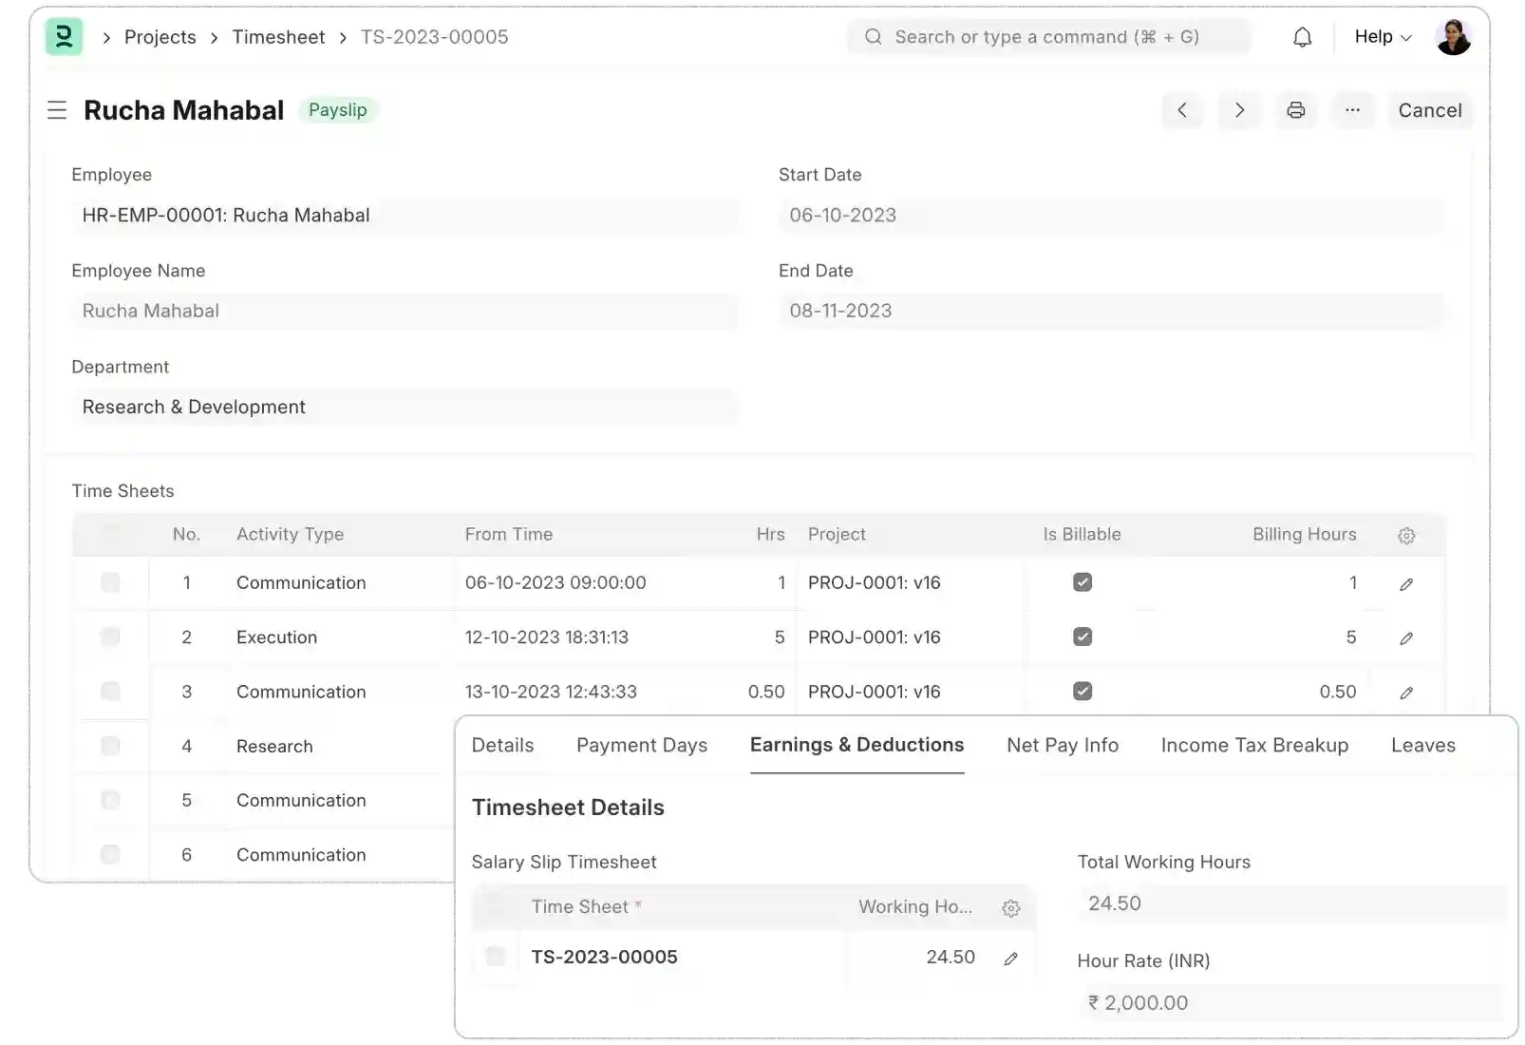The height and width of the screenshot is (1045, 1525).
Task: Click the search command bar
Action: click(1048, 37)
